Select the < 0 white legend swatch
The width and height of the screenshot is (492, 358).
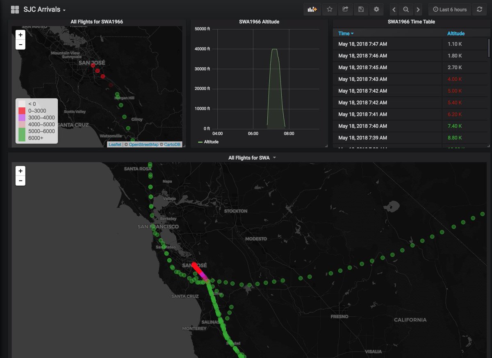point(22,104)
